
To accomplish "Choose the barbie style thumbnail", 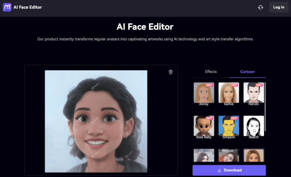I will [x=229, y=93].
